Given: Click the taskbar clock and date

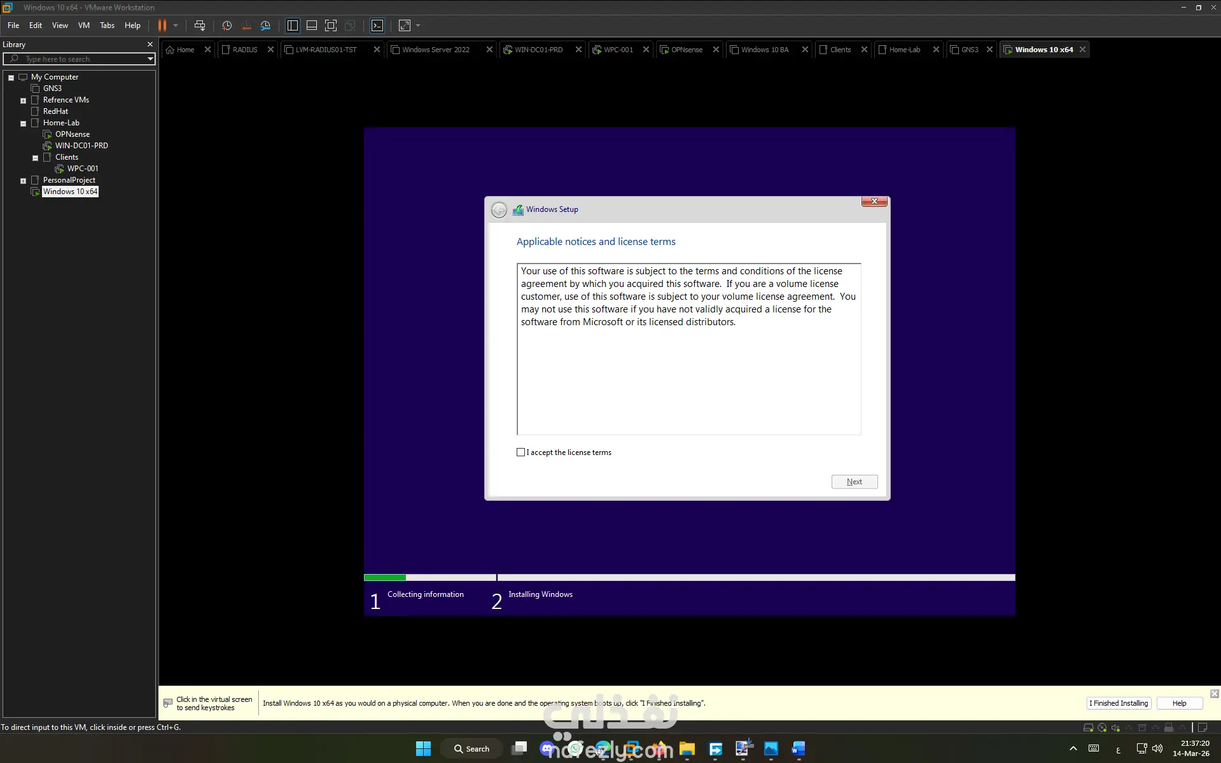Looking at the screenshot, I should [1191, 748].
